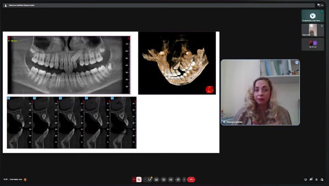This screenshot has height=186, width=329.
Task: Open the camera settings arrow
Action: (x=145, y=180)
